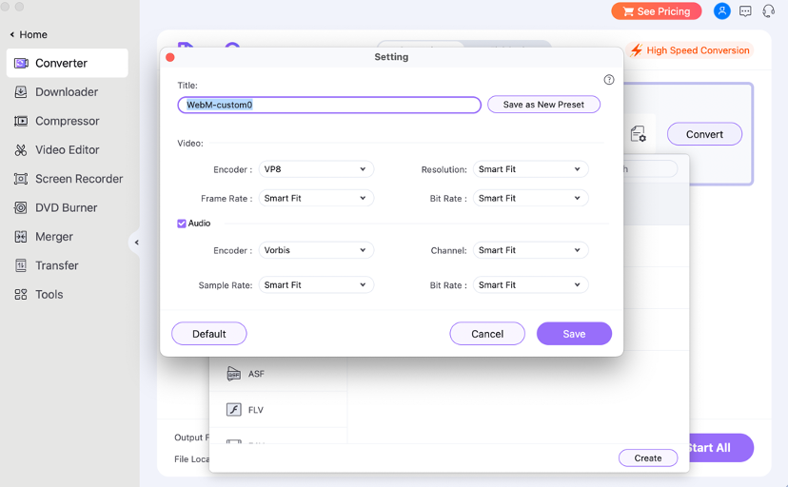Select the Tools menu item
The width and height of the screenshot is (788, 487).
point(68,295)
